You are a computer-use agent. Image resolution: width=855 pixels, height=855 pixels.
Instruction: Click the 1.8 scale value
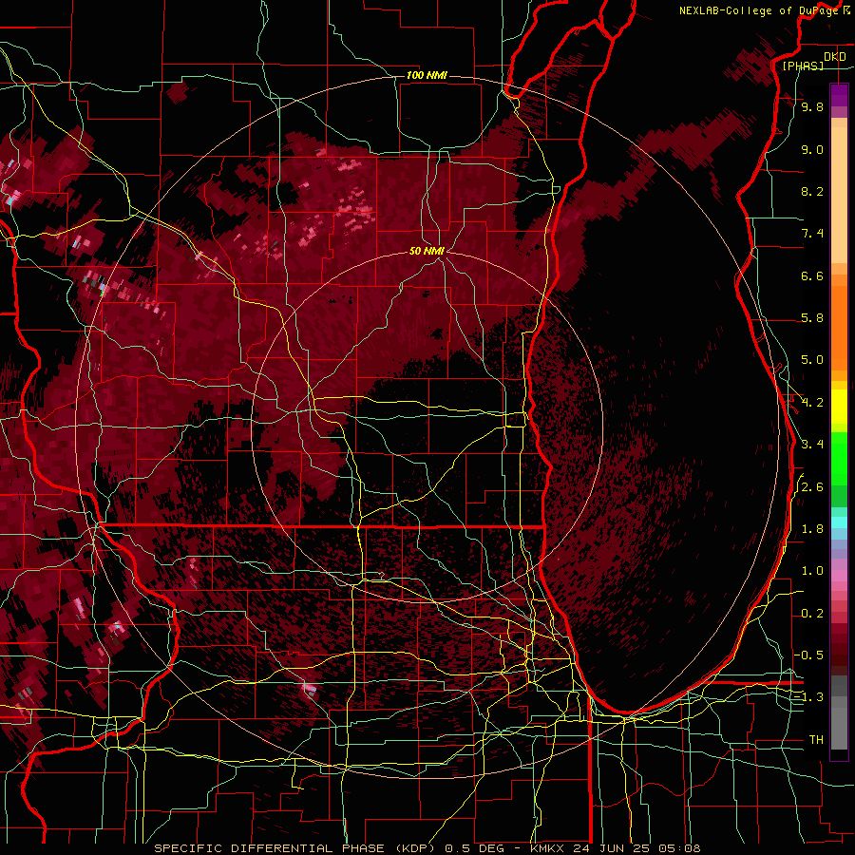tap(812, 529)
